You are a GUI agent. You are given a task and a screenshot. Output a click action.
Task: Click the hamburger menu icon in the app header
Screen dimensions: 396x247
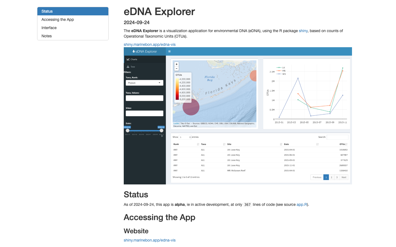169,51
